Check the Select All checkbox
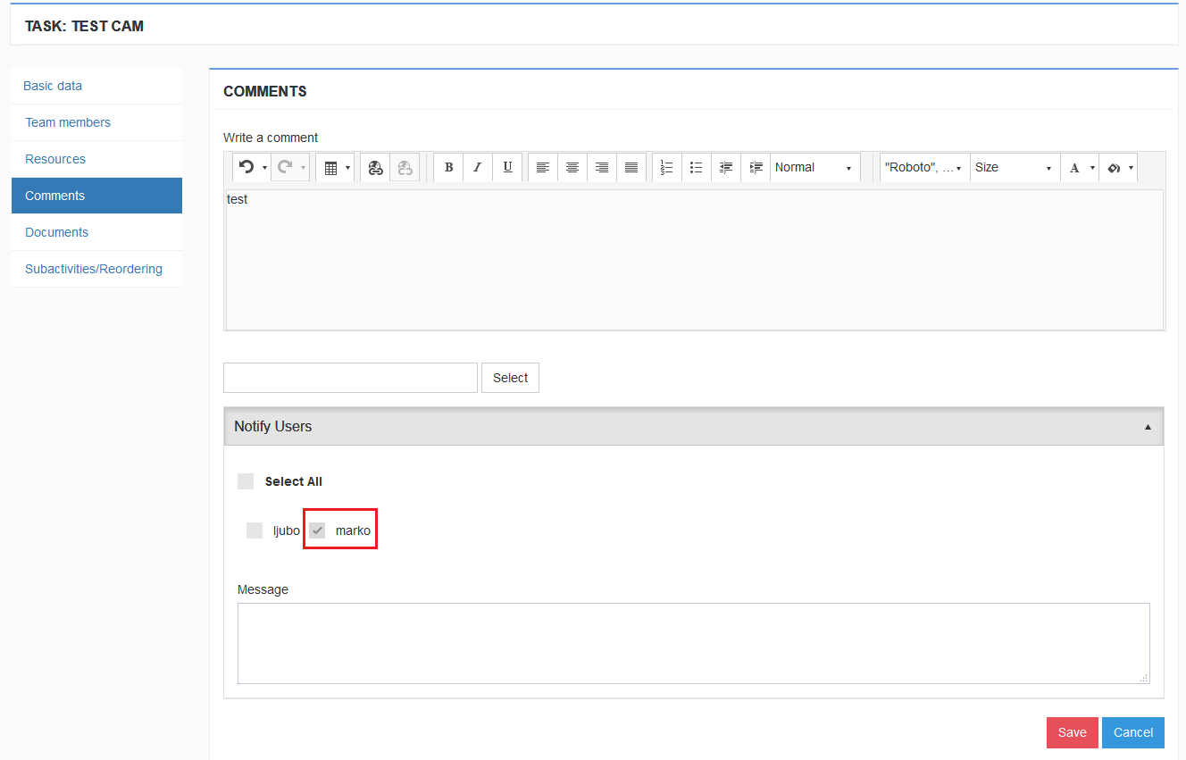This screenshot has width=1186, height=760. (246, 481)
